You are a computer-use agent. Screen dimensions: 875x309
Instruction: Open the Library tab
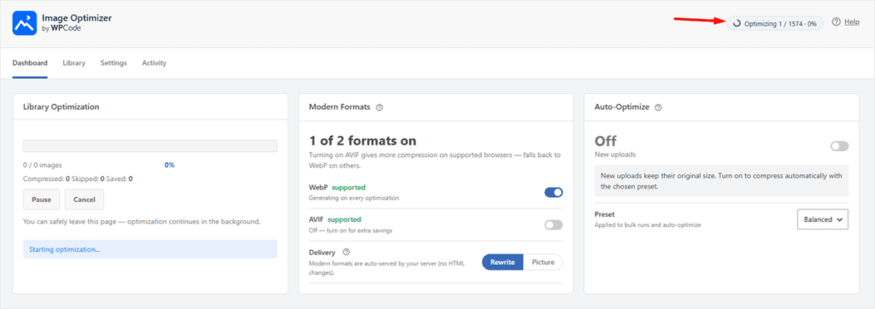coord(74,63)
